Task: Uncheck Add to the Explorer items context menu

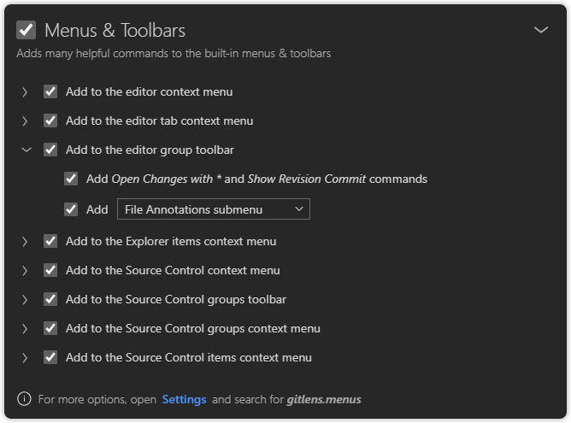Action: tap(50, 241)
